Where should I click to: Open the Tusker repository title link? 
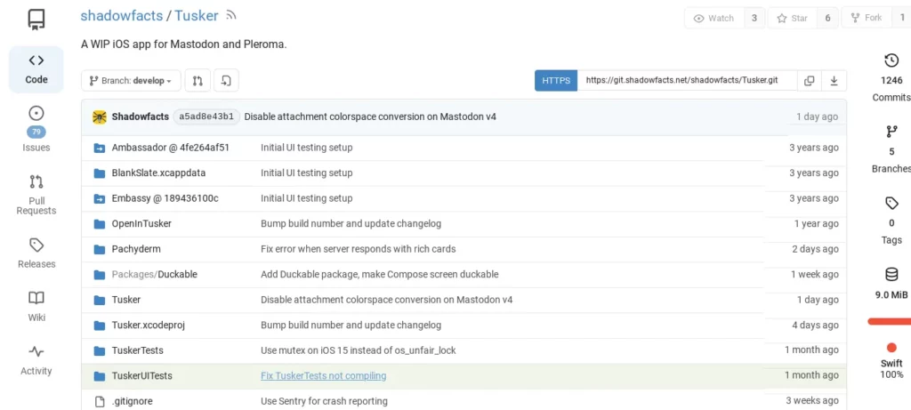(197, 16)
